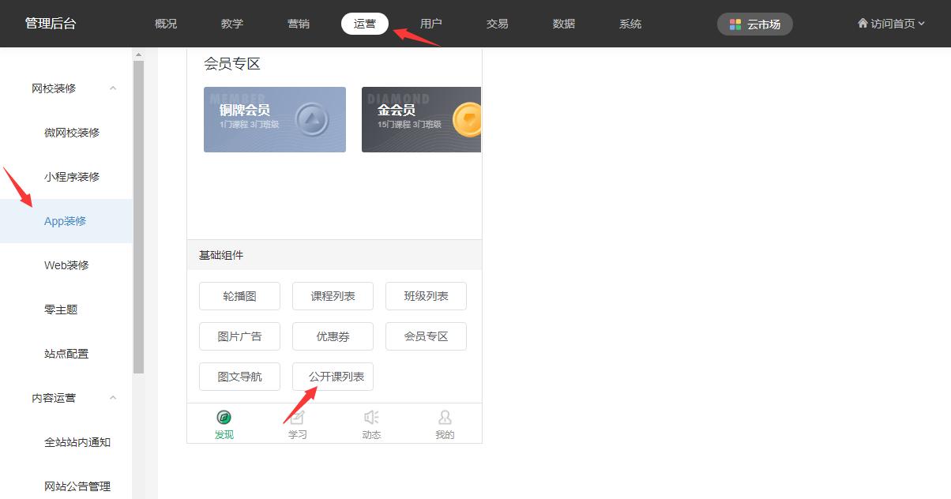This screenshot has width=951, height=499.
Task: Add the 公开课列表 component
Action: click(333, 377)
